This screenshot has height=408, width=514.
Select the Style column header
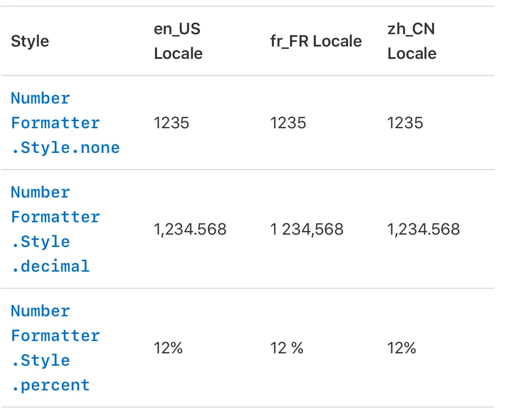[30, 41]
